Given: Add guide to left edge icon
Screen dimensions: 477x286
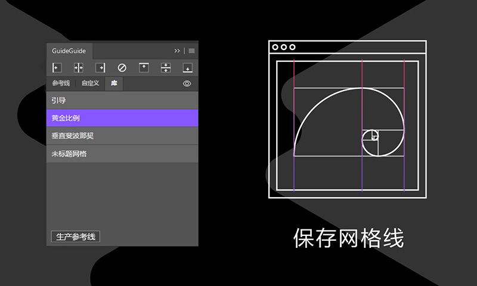Looking at the screenshot, I should pyautogui.click(x=57, y=67).
